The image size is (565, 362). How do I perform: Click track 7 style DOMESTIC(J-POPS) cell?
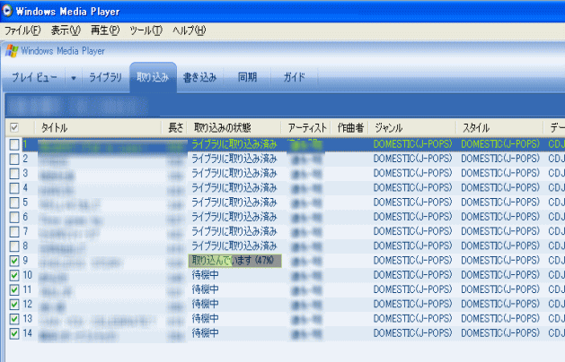500,231
